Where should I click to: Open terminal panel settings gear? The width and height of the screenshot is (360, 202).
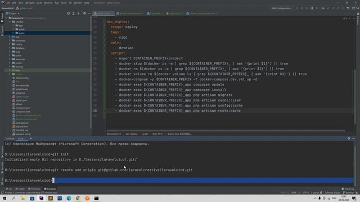[349, 139]
